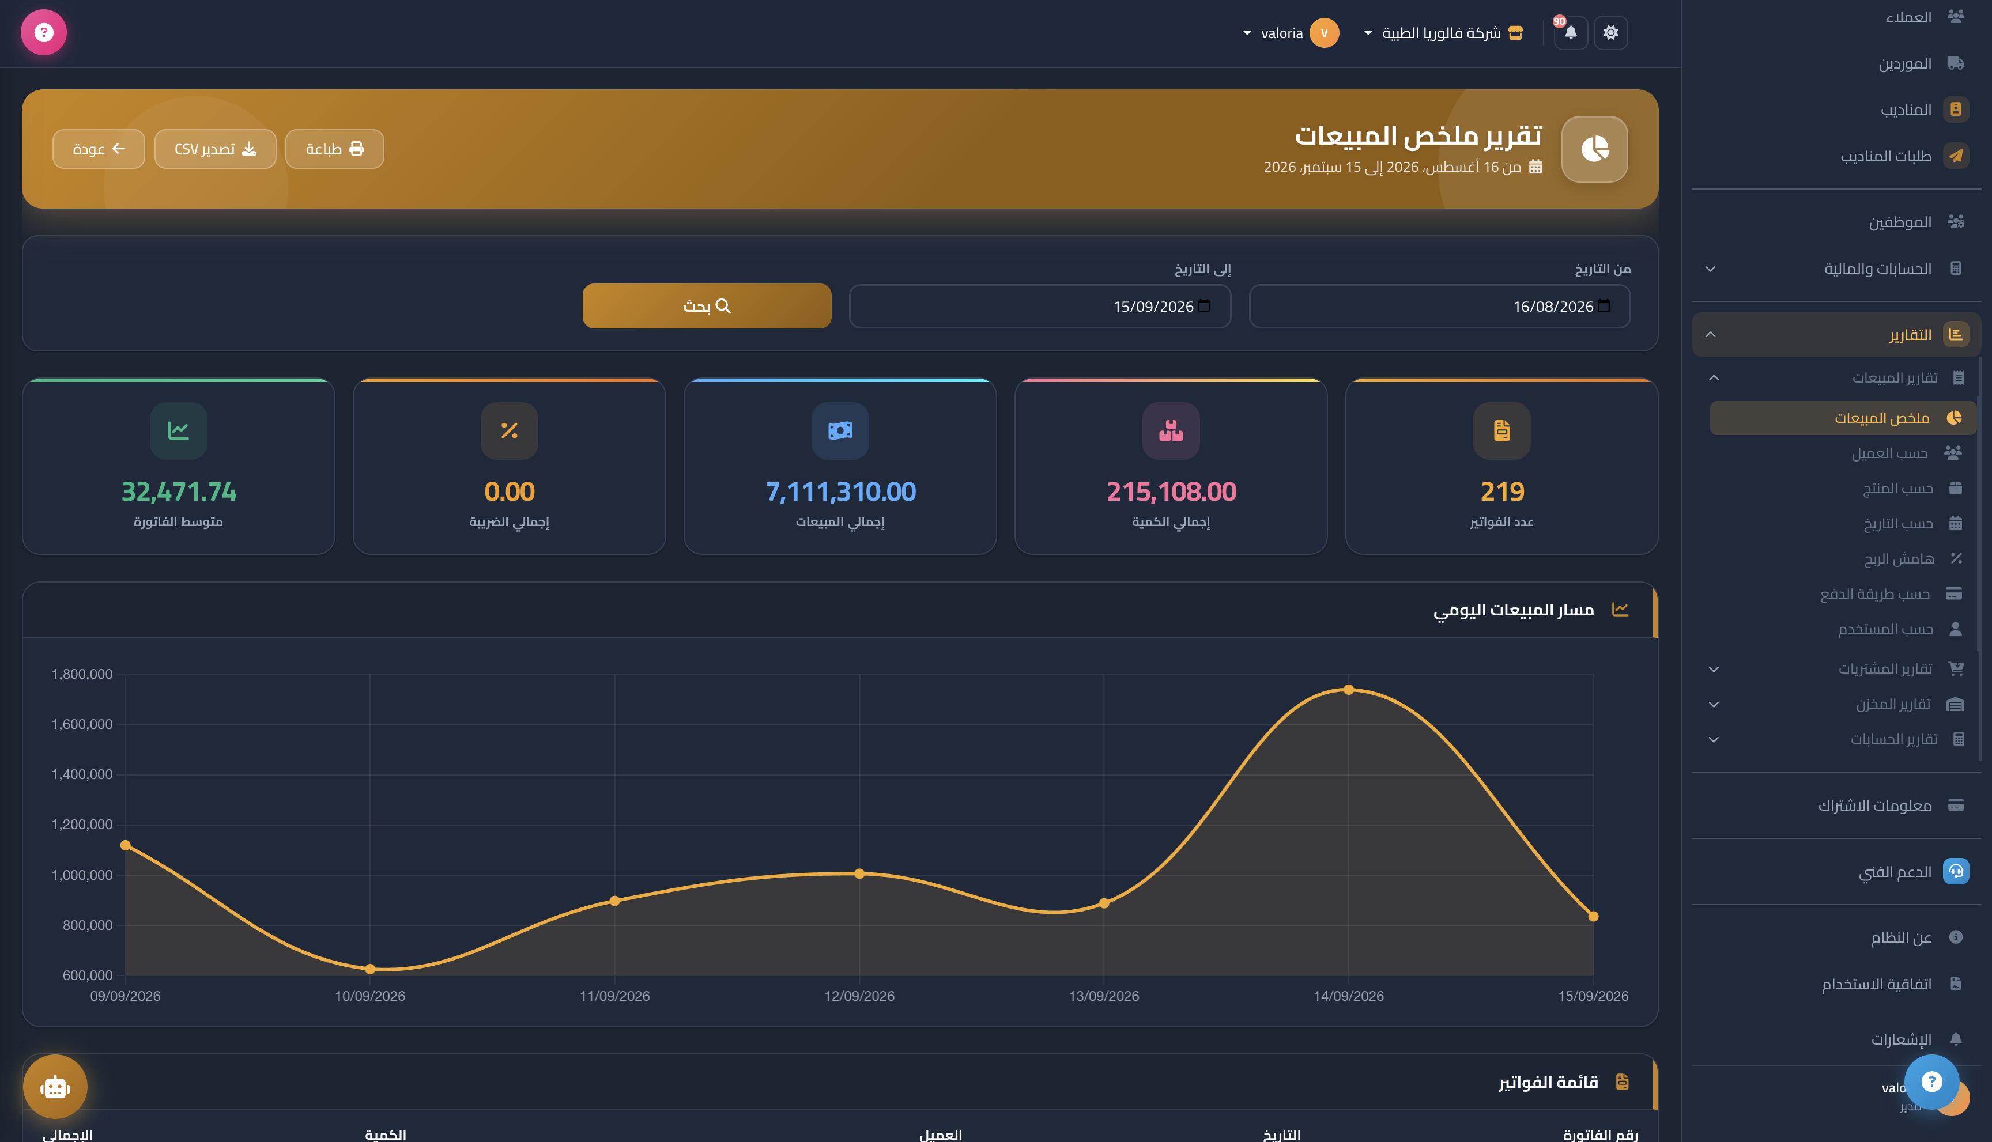Expand الحسابات والمالية sidebar section

[1836, 269]
